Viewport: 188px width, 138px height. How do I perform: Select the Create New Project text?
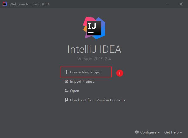(x=86, y=72)
